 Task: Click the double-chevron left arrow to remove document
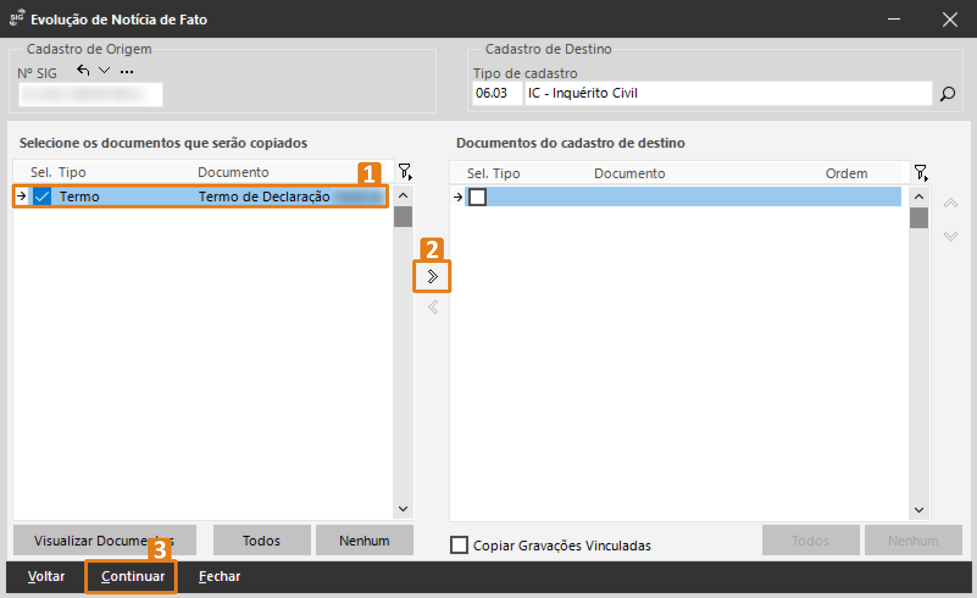433,307
